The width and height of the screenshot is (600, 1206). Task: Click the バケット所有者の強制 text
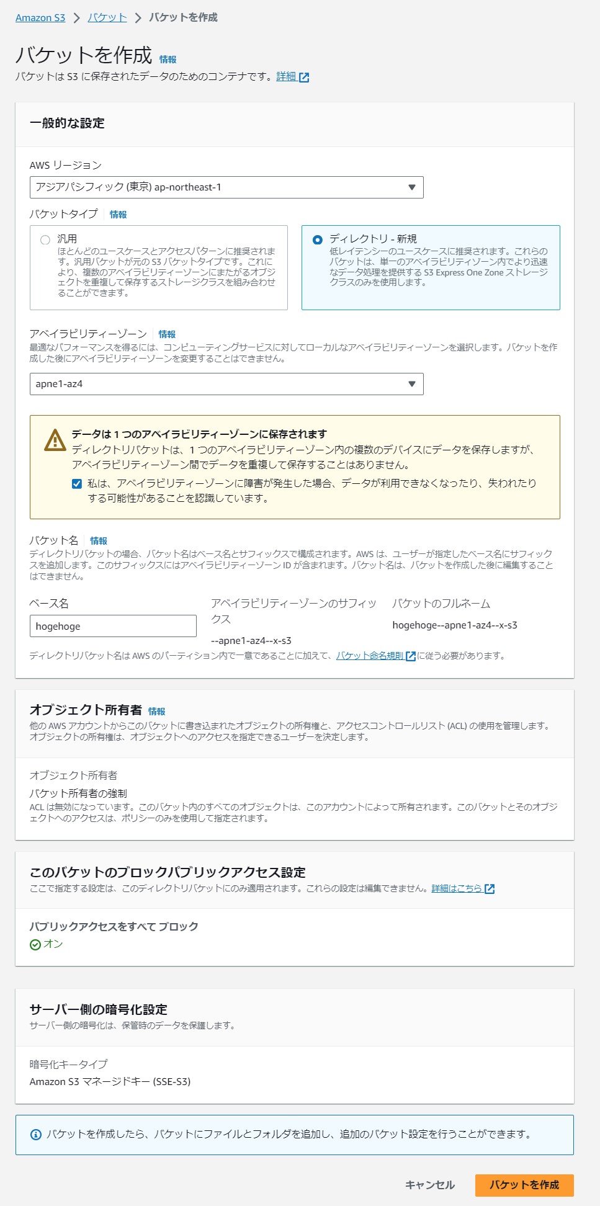(78, 793)
